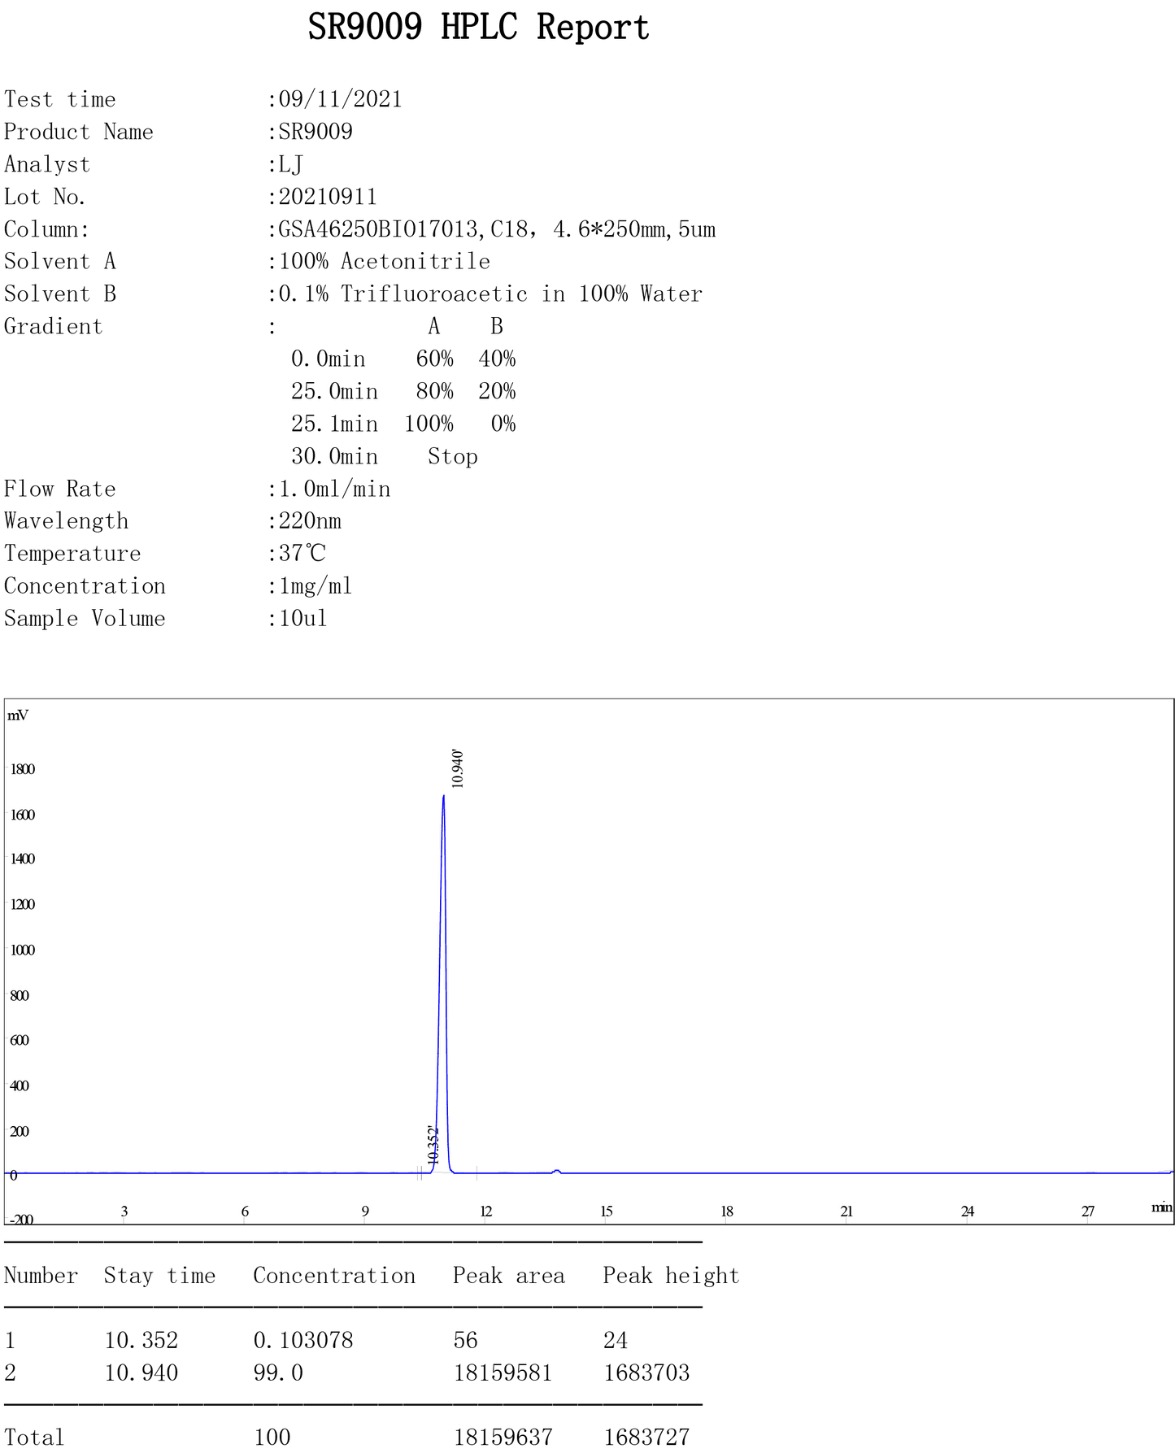Select stay time cell 10.352
1175x1453 pixels.
141,1341
